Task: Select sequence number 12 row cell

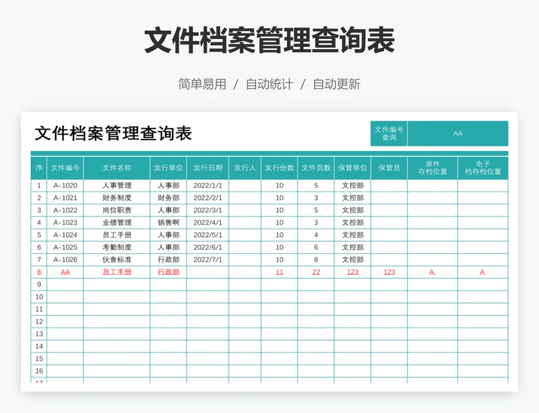Action: pyautogui.click(x=39, y=322)
